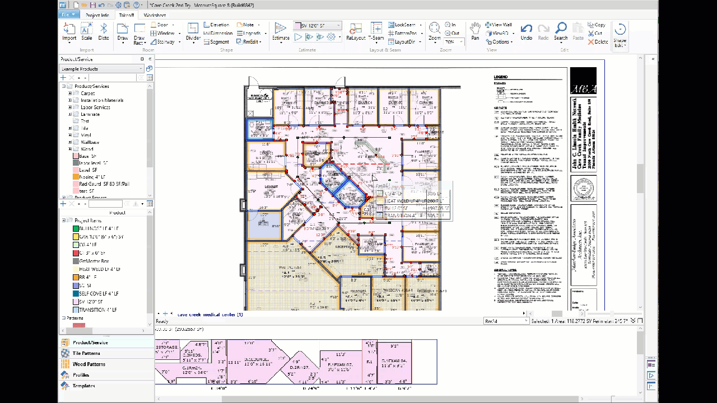Click the Copy command

597,25
